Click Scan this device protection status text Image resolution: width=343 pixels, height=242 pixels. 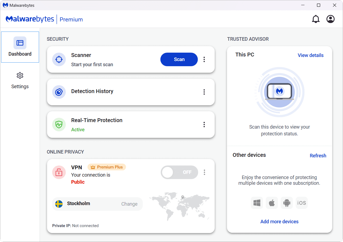[x=280, y=130]
